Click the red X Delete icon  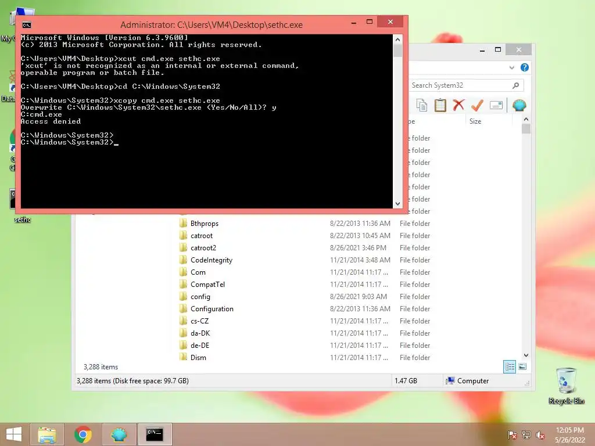point(458,105)
